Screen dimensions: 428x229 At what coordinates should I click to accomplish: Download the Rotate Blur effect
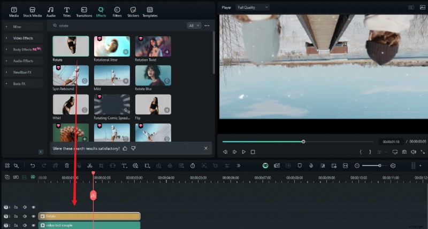pyautogui.click(x=167, y=81)
